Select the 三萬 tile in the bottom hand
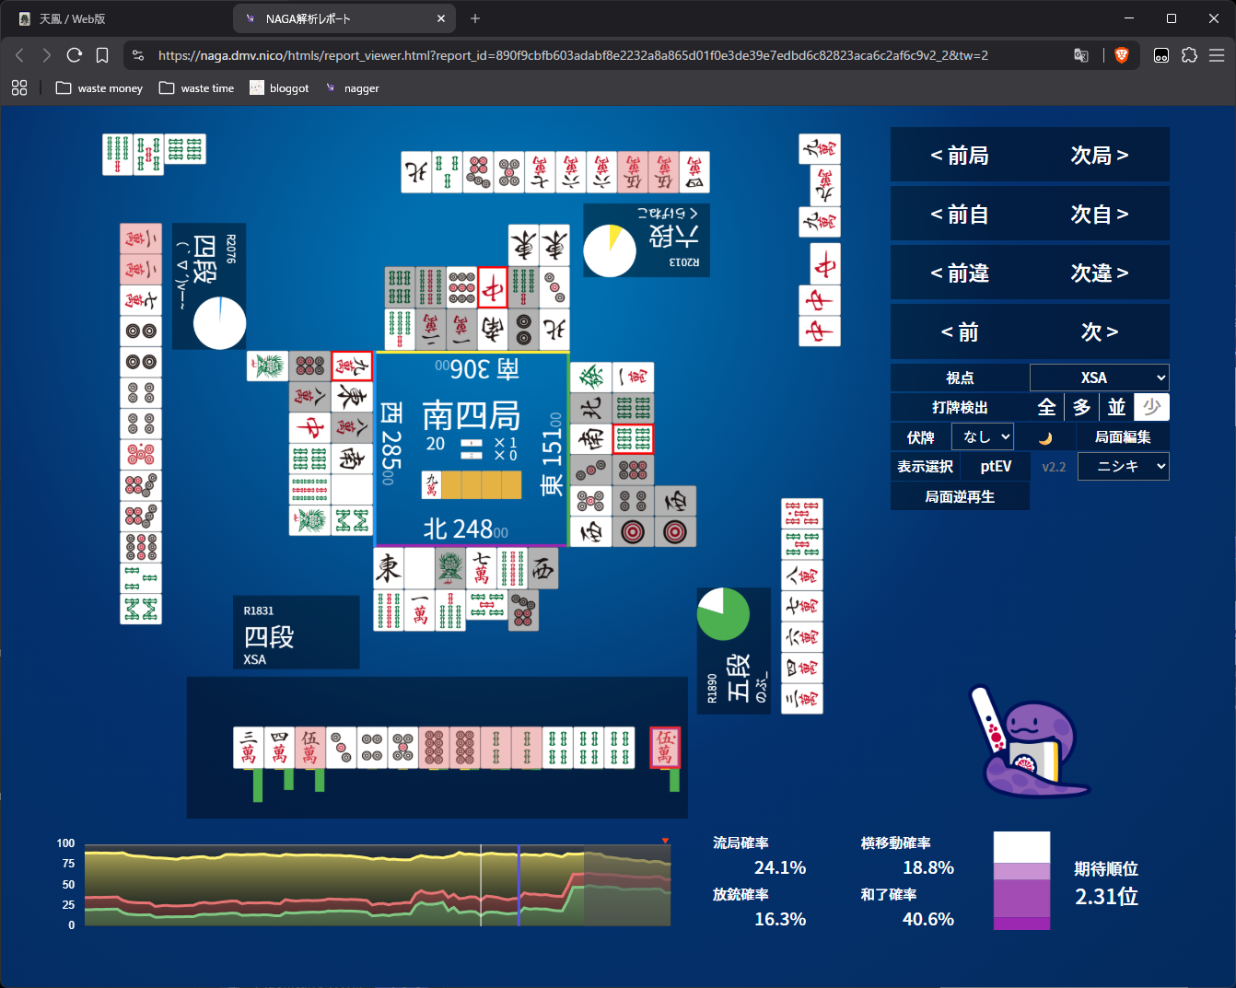1236x988 pixels. point(249,747)
